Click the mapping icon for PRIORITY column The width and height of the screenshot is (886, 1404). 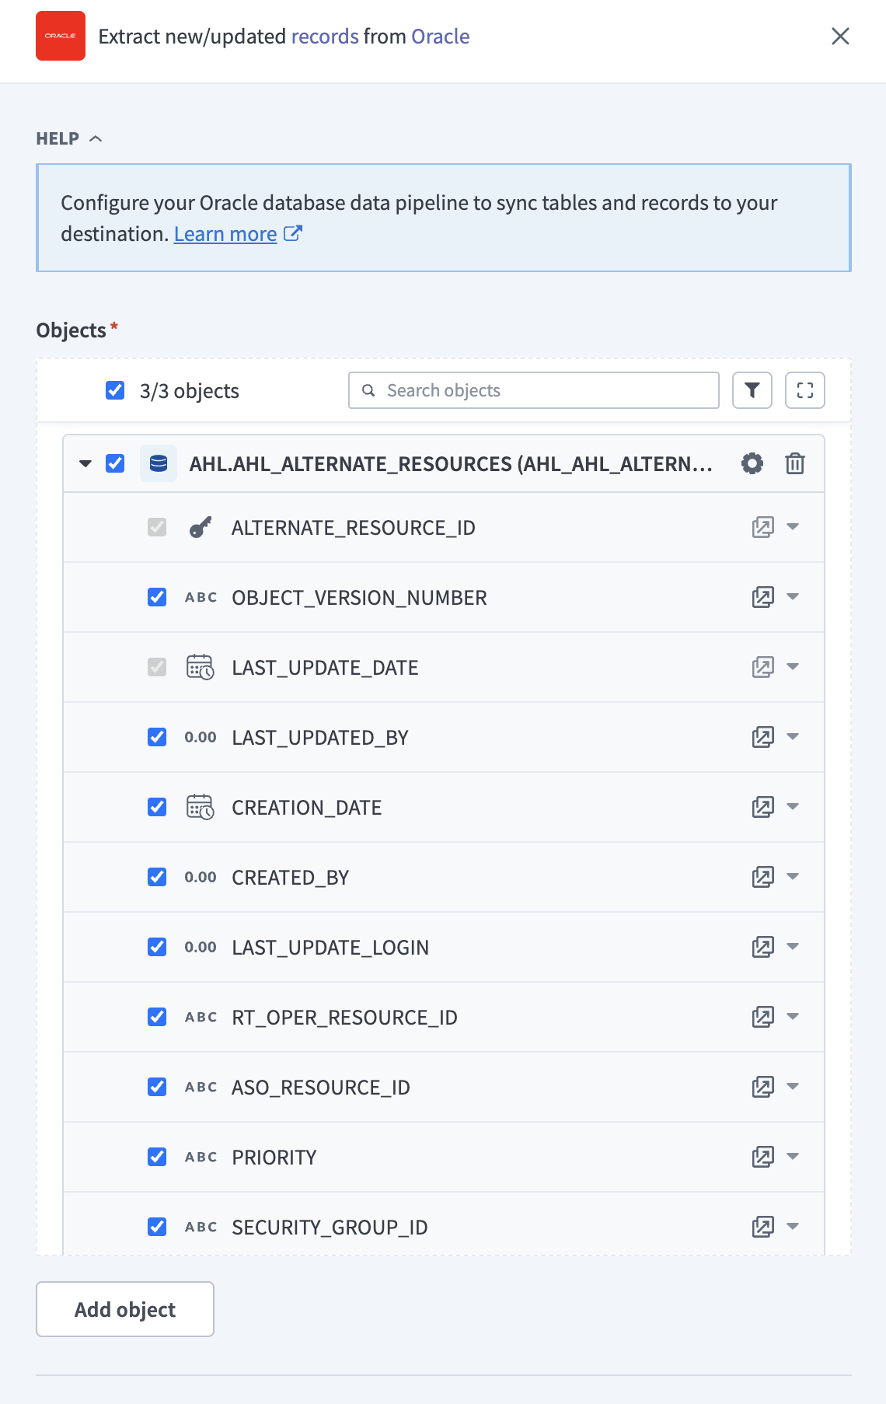tap(762, 1157)
